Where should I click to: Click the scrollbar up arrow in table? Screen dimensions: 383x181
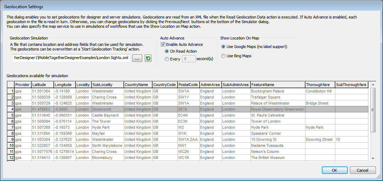(373, 85)
